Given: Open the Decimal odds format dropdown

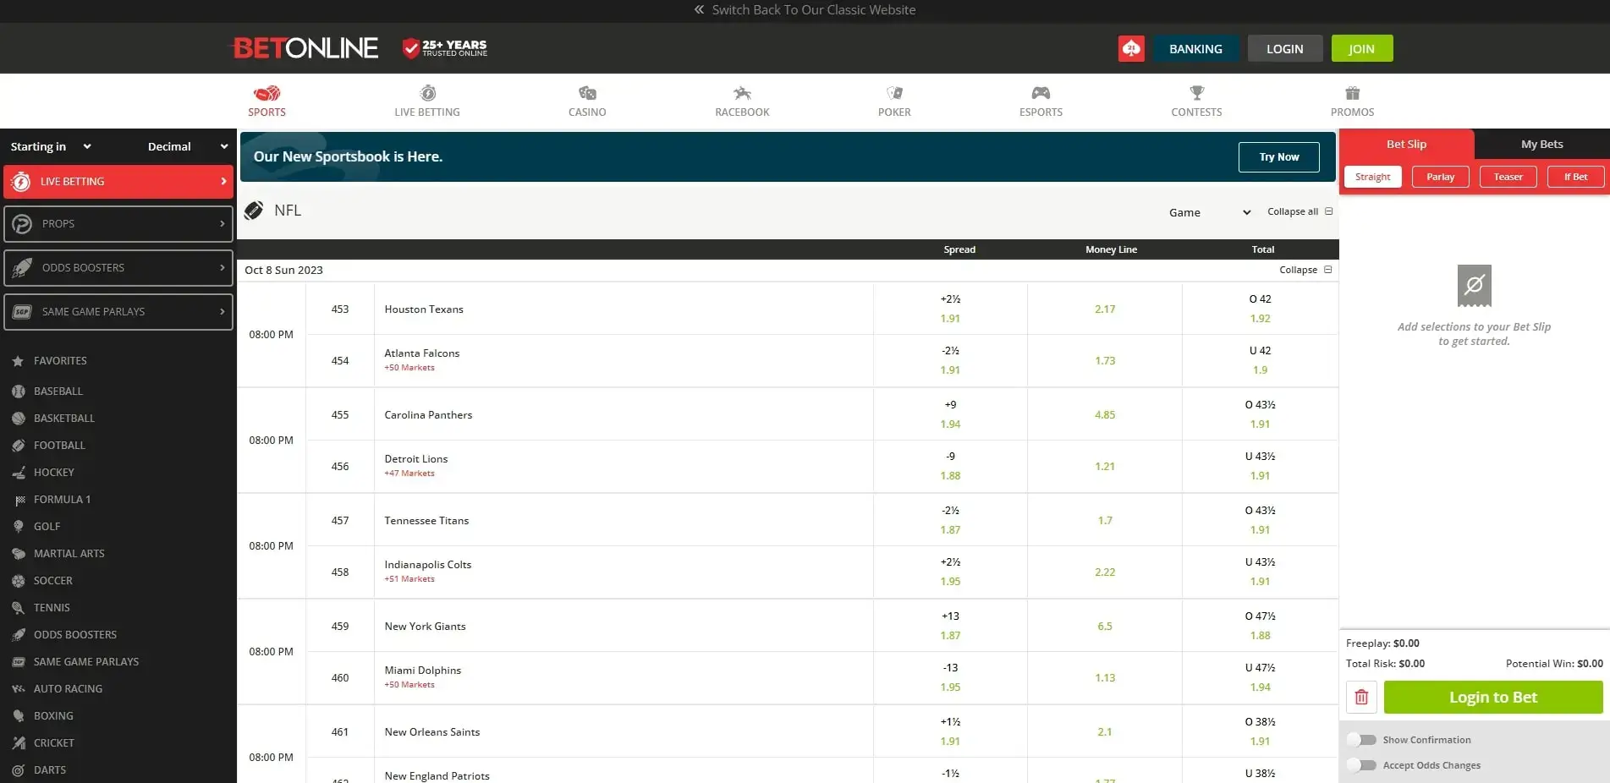Looking at the screenshot, I should (x=185, y=146).
